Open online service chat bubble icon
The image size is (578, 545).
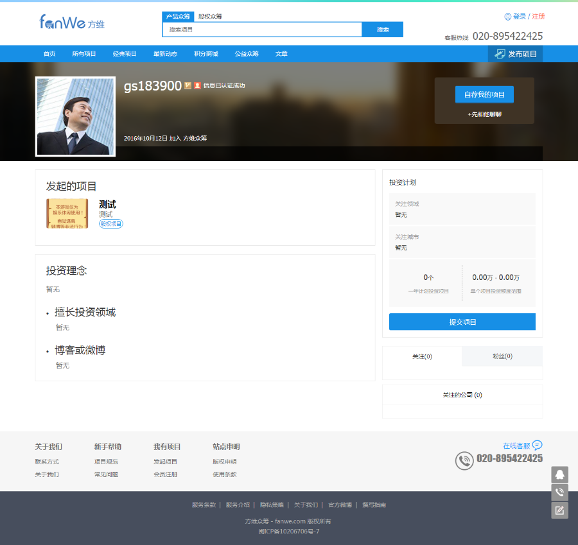(x=538, y=445)
